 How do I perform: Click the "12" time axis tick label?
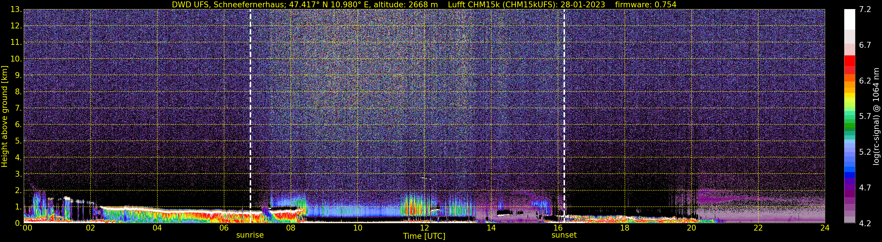coord(424,228)
